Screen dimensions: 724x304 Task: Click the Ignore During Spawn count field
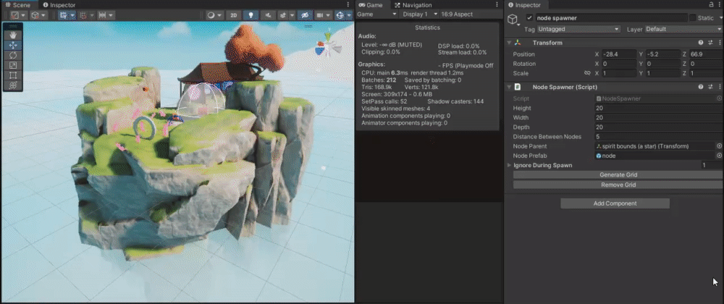coord(712,165)
